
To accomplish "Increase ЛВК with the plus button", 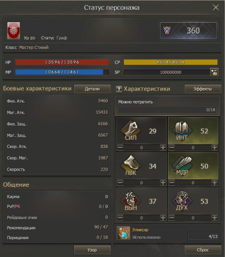I will [x=163, y=182].
